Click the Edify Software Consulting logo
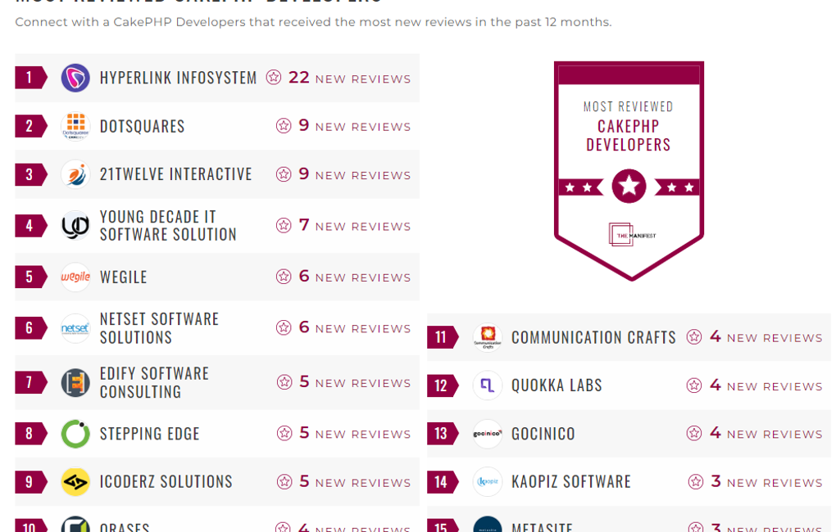Screen dimensions: 836x532 (75, 382)
